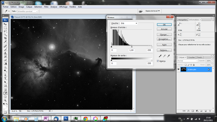Toggle lock image pixels brush in Verrou
This screenshot has width=217, height=122.
[188, 65]
